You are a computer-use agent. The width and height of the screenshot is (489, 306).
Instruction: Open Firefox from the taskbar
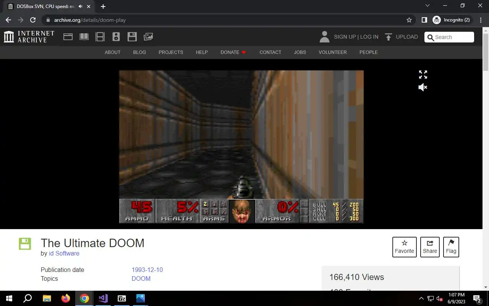[x=66, y=298]
